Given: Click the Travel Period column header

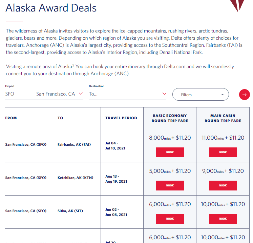Looking at the screenshot, I should point(121,118).
